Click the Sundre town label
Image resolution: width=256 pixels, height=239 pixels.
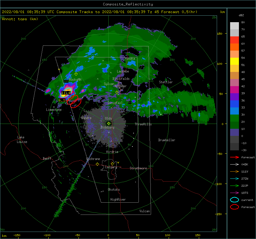pyautogui.click(x=86, y=118)
